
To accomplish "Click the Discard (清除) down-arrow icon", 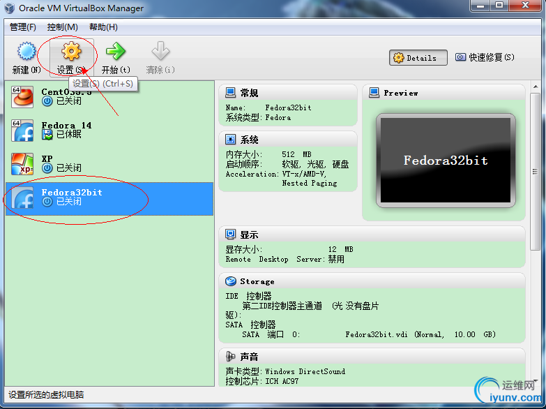I will point(160,52).
